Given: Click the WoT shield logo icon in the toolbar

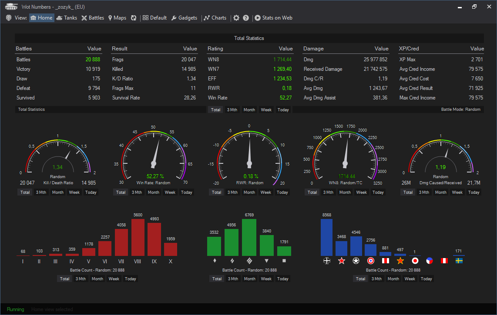Looking at the screenshot, I should (9, 18).
